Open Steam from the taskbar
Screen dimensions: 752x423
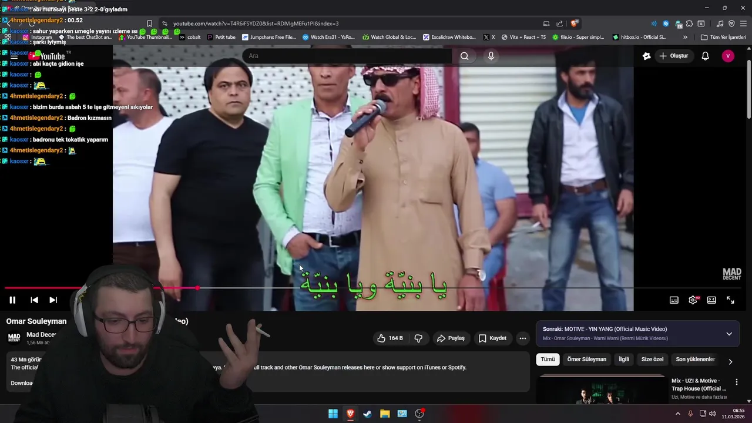367,414
